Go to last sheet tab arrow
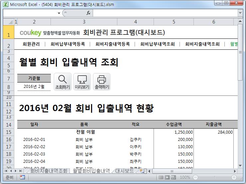Screen dimensions: 246x184 (x=20, y=171)
